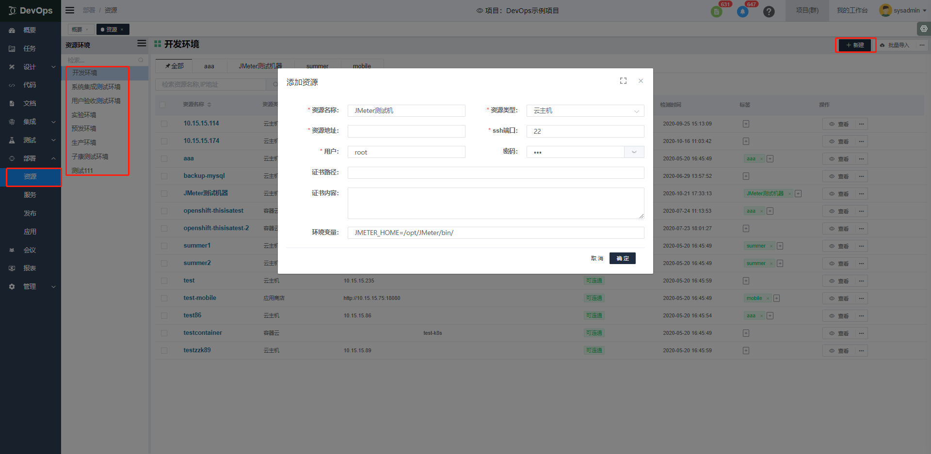
Task: Close the 添加资源 dialog
Action: click(x=641, y=81)
